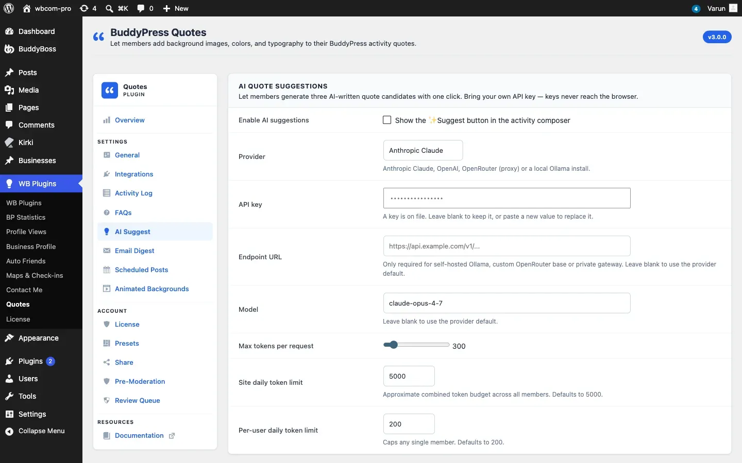The image size is (742, 463).
Task: Click the Dashboard gauge icon
Action: (x=9, y=31)
